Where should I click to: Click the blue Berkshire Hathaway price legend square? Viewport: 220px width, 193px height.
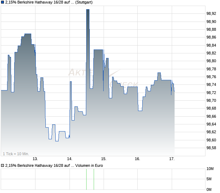(2, 2)
